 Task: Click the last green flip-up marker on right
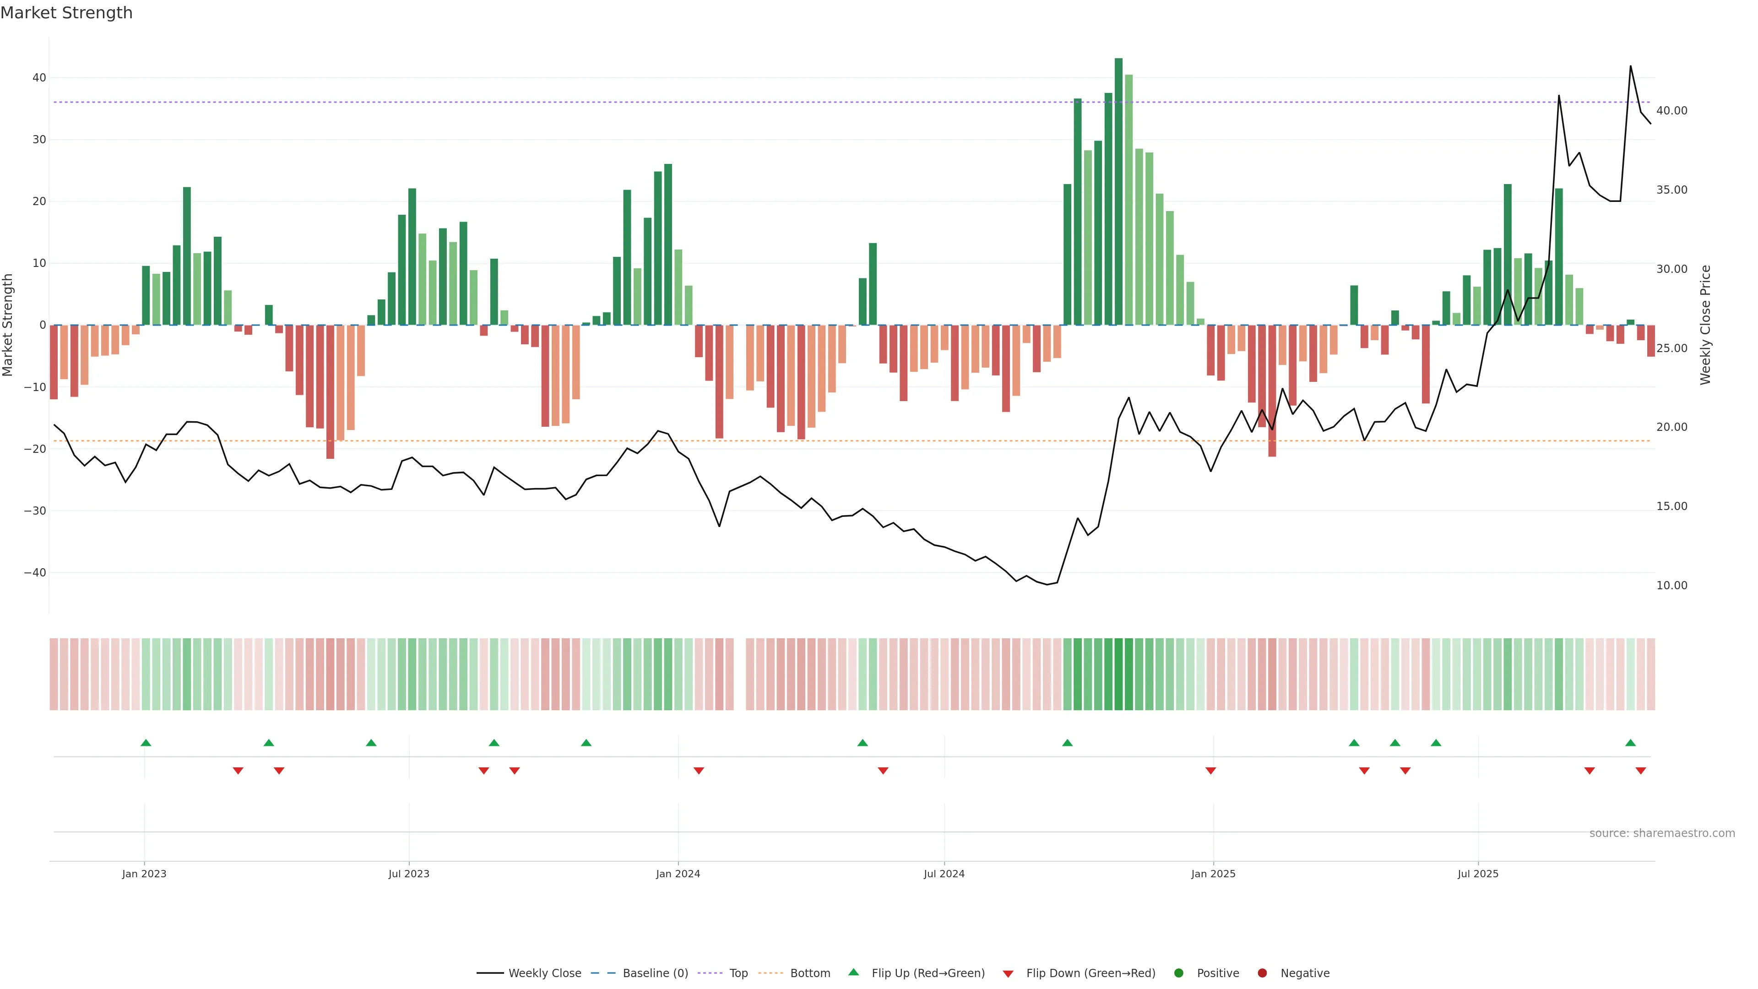[1630, 743]
